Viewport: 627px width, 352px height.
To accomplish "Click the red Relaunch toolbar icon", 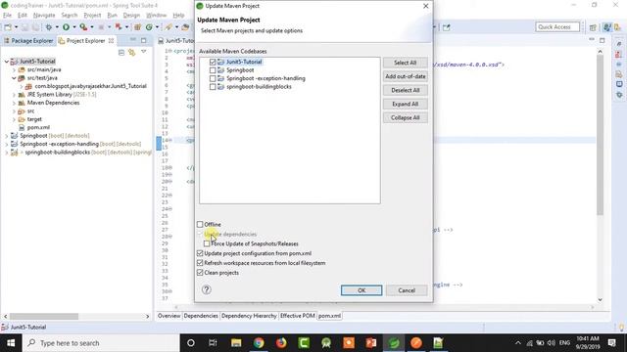I will coord(119,27).
